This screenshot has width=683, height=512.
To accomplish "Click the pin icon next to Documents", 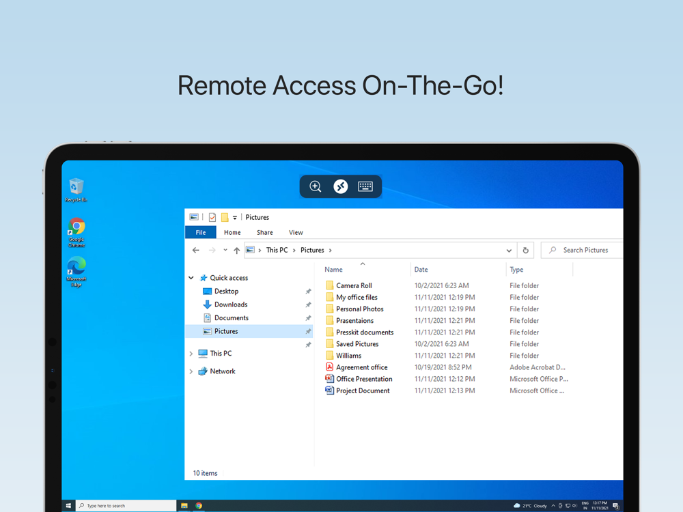I will coord(309,318).
